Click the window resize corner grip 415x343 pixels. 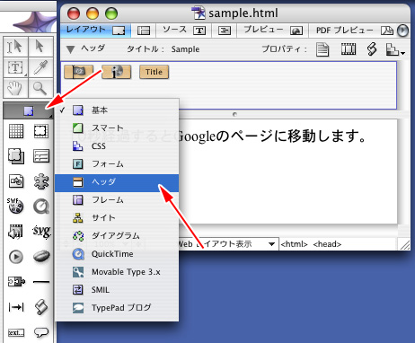(404, 245)
